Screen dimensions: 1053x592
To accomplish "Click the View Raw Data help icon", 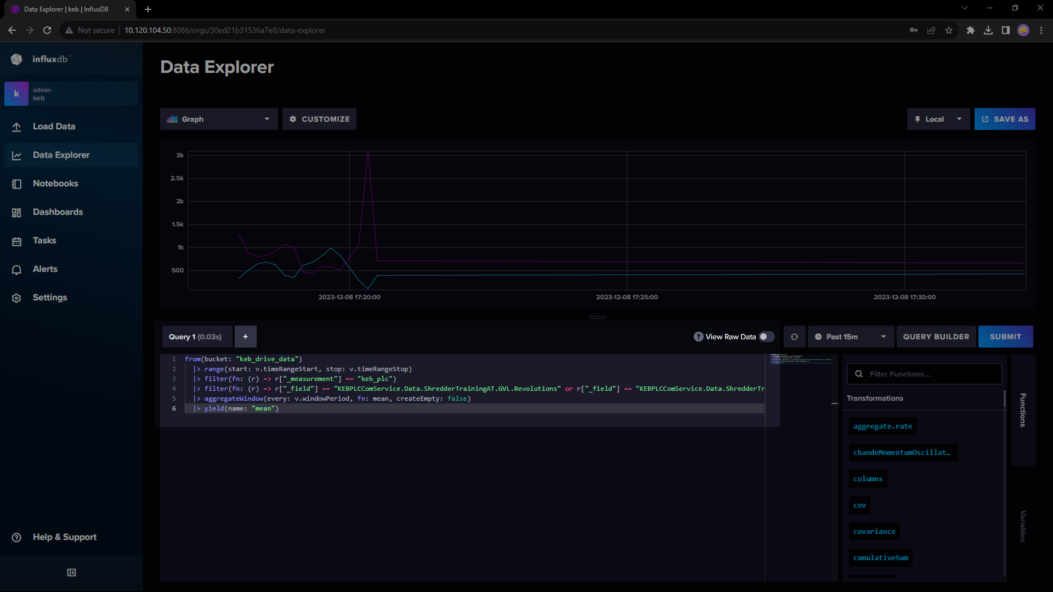I will 698,337.
